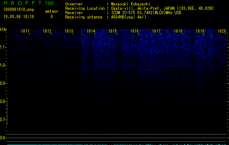Image resolution: width=229 pixels, height=145 pixels.
Task: Click the Ovserver field label
Action: (x=74, y=4)
